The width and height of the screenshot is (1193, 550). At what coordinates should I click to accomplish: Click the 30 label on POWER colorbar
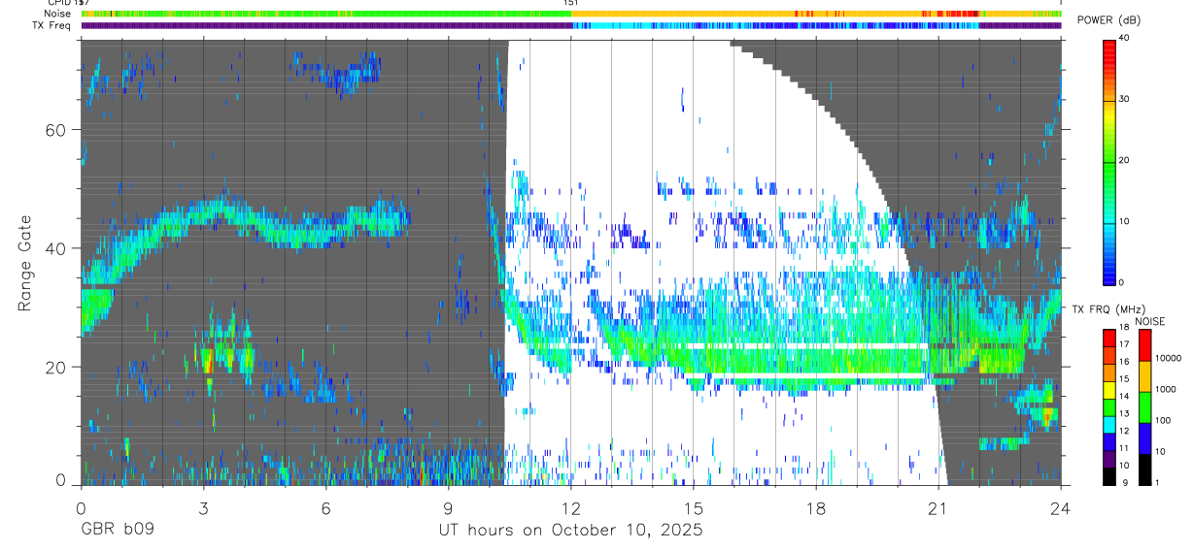tap(1125, 100)
